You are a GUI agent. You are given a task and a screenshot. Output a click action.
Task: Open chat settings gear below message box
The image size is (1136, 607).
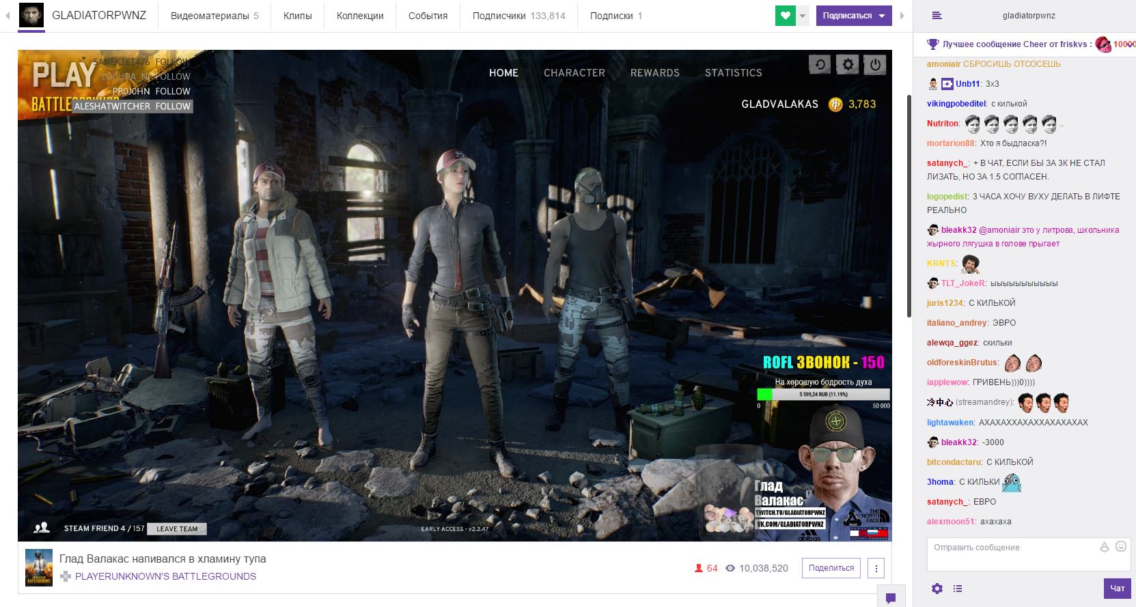click(937, 589)
